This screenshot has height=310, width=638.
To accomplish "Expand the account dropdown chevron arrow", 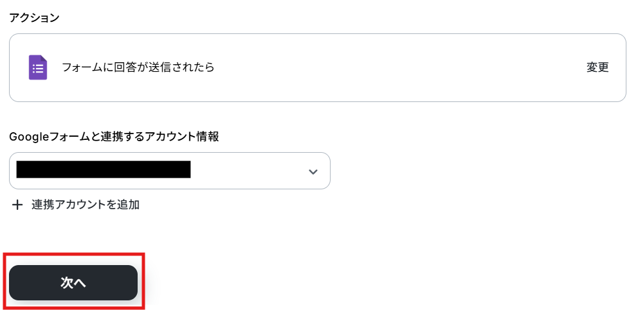I will pos(313,171).
